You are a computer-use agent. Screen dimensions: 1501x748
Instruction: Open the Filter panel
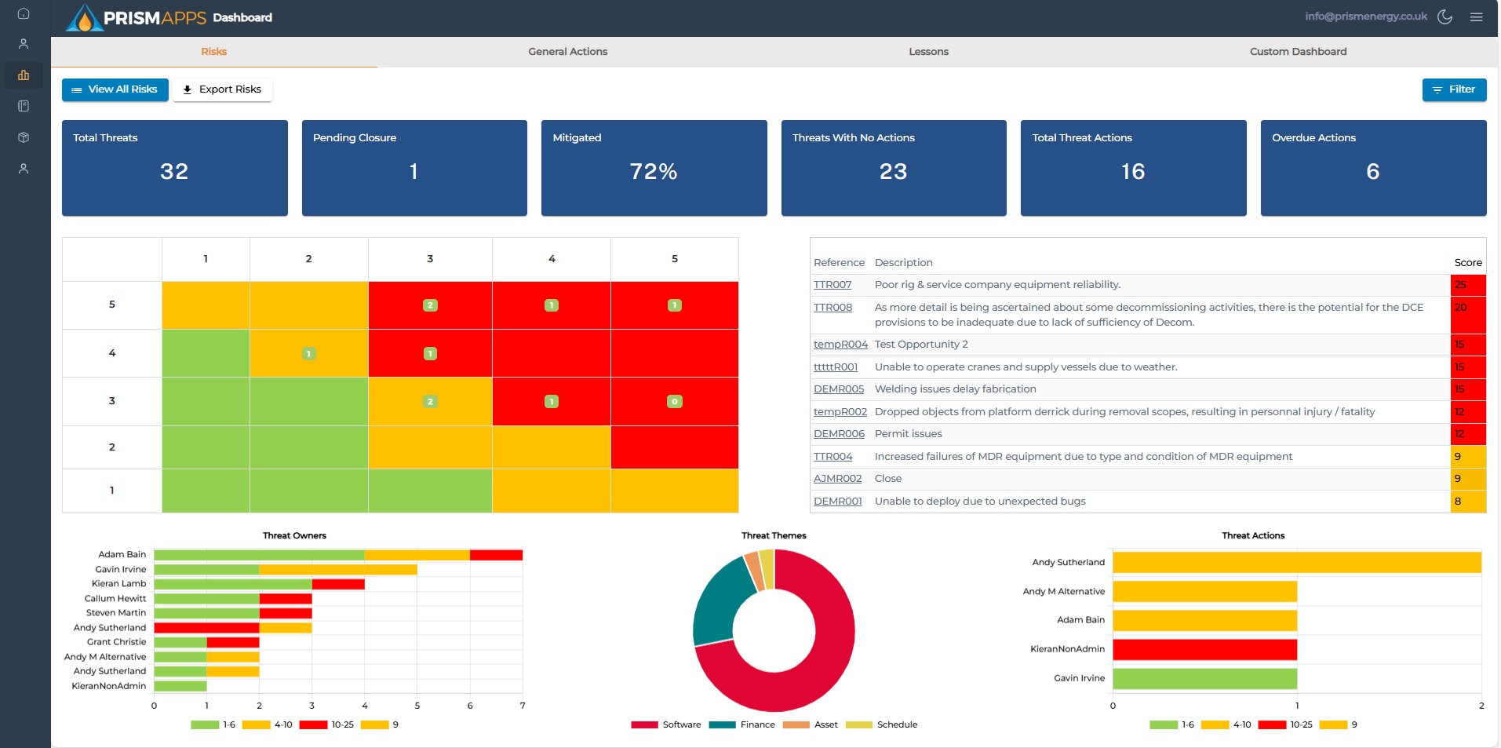pos(1453,89)
